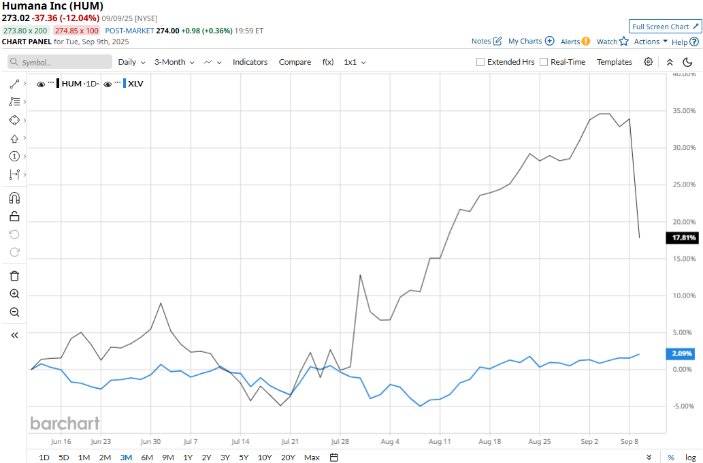Click the Help question mark icon

tap(694, 42)
